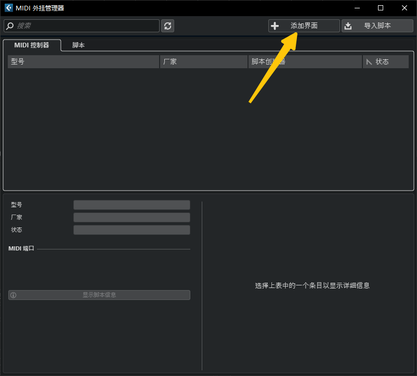This screenshot has width=417, height=376.
Task: Click the refresh icon next to search
Action: tap(167, 26)
